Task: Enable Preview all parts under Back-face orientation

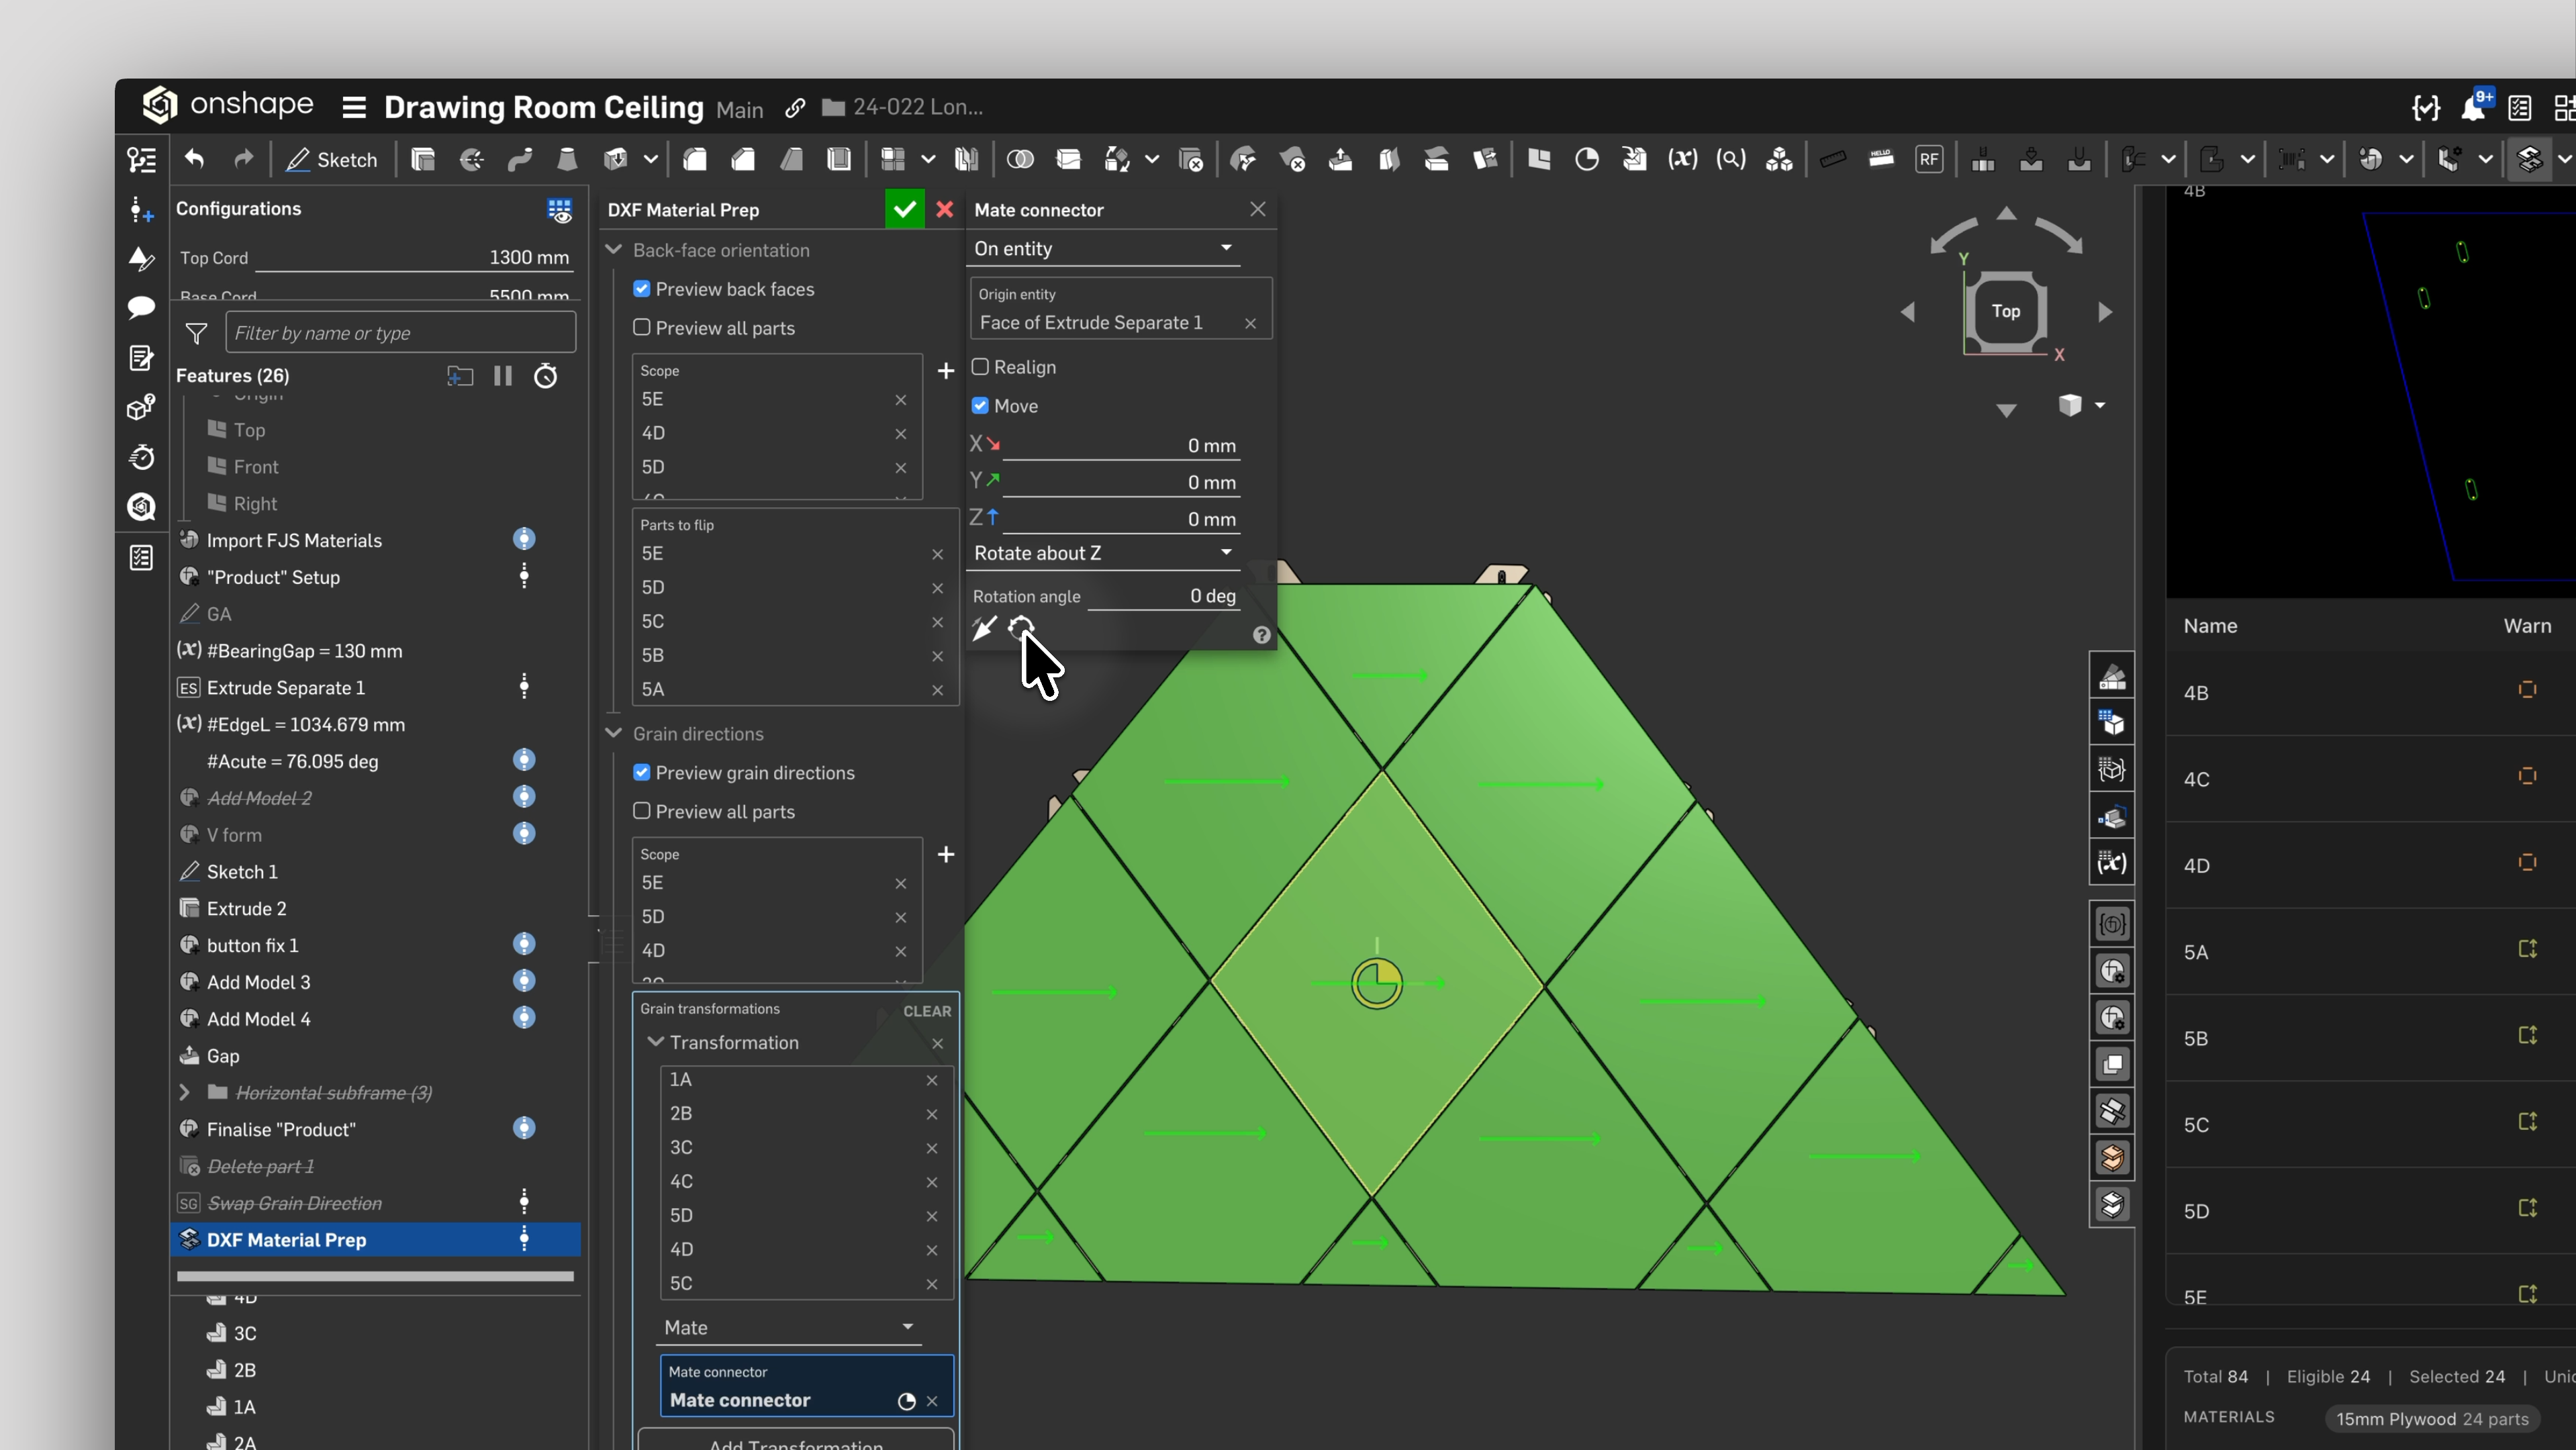Action: pos(642,328)
